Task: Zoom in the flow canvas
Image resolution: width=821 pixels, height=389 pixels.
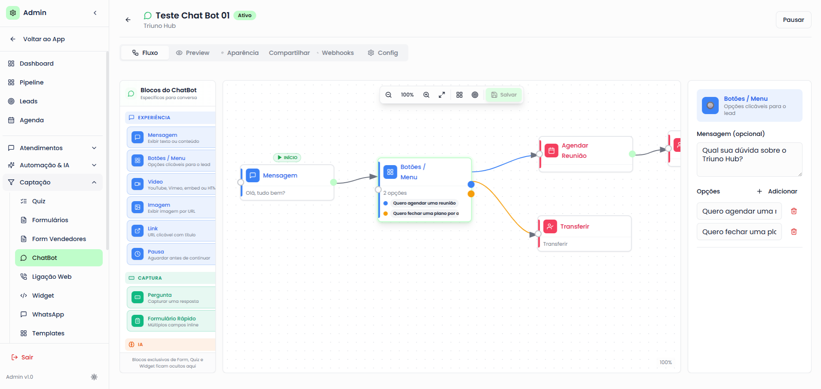Action: pos(426,95)
